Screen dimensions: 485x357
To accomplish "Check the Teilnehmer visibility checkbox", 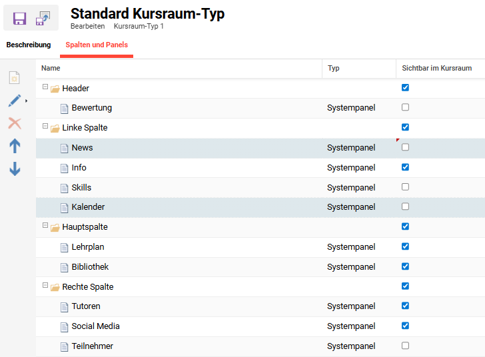I will pos(405,346).
